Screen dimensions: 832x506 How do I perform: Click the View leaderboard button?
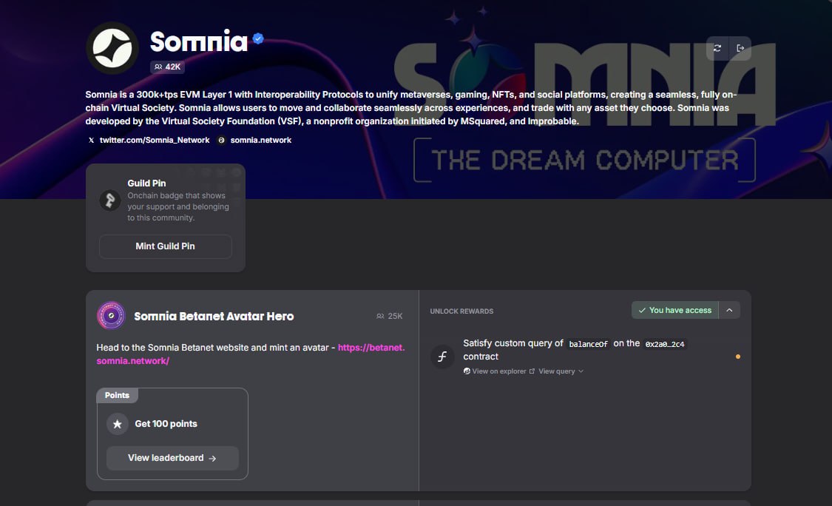point(172,458)
